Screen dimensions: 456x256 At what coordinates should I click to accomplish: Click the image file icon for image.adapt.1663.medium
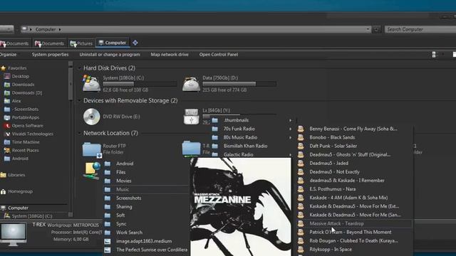(108, 241)
